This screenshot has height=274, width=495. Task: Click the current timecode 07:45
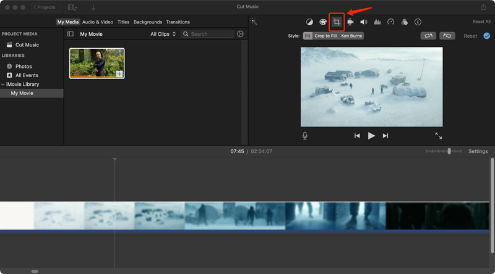(x=237, y=151)
